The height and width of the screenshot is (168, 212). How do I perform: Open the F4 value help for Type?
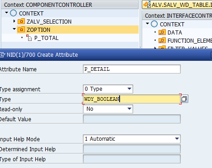click(x=184, y=99)
